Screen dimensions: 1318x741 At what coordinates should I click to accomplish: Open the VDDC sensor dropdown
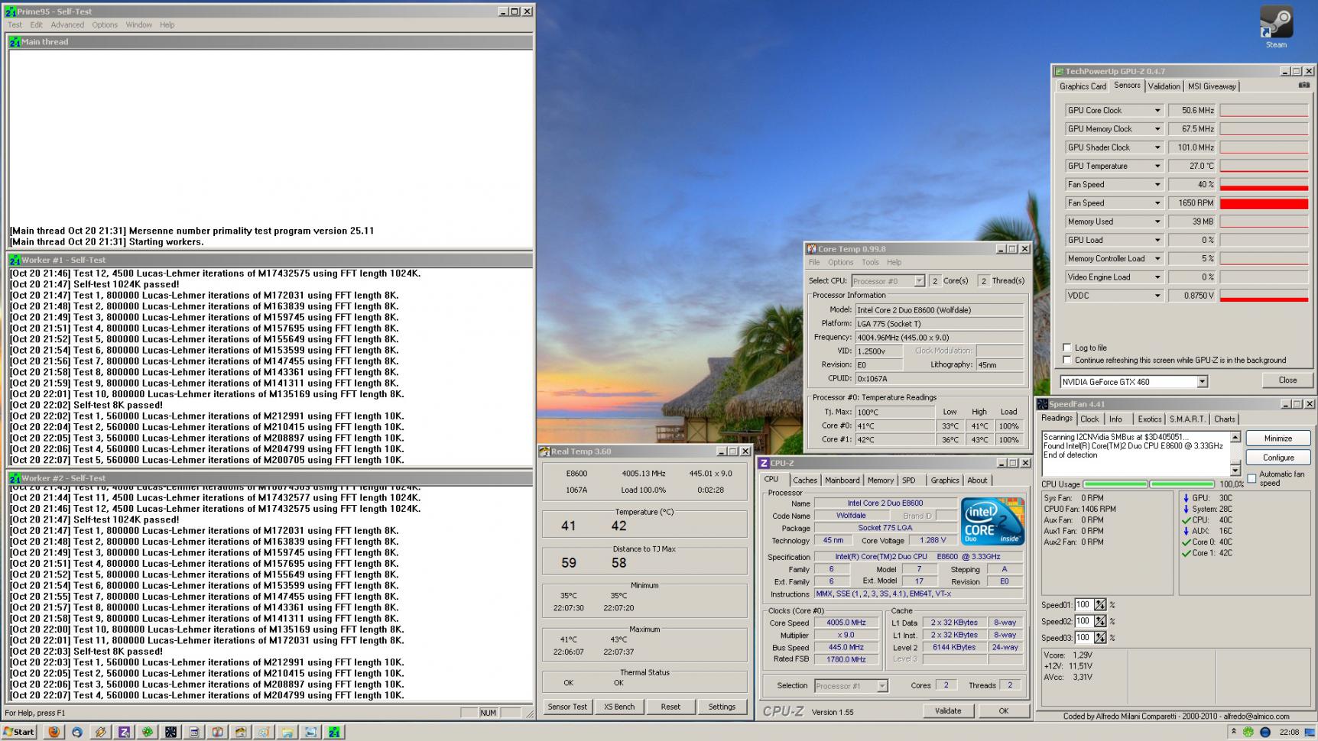pos(1157,296)
